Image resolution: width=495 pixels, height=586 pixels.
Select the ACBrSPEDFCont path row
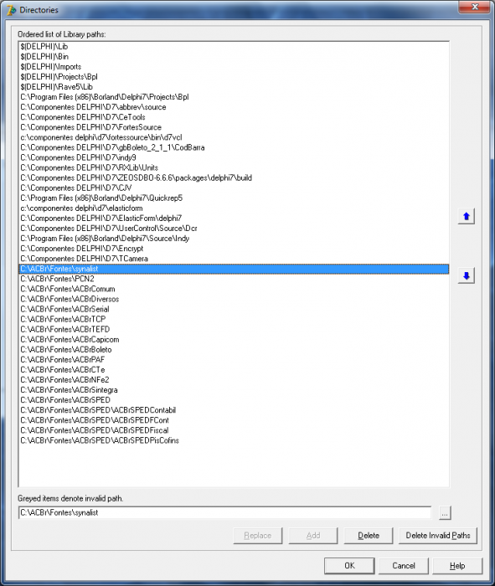(x=234, y=420)
